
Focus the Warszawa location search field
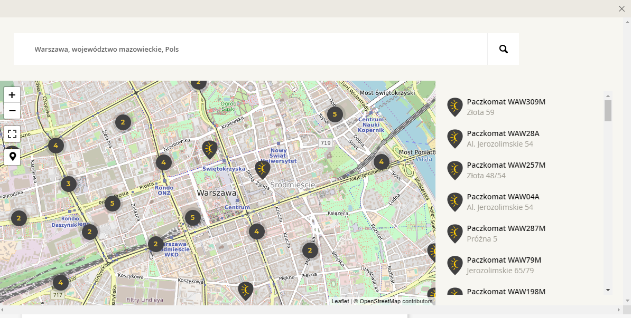click(250, 49)
